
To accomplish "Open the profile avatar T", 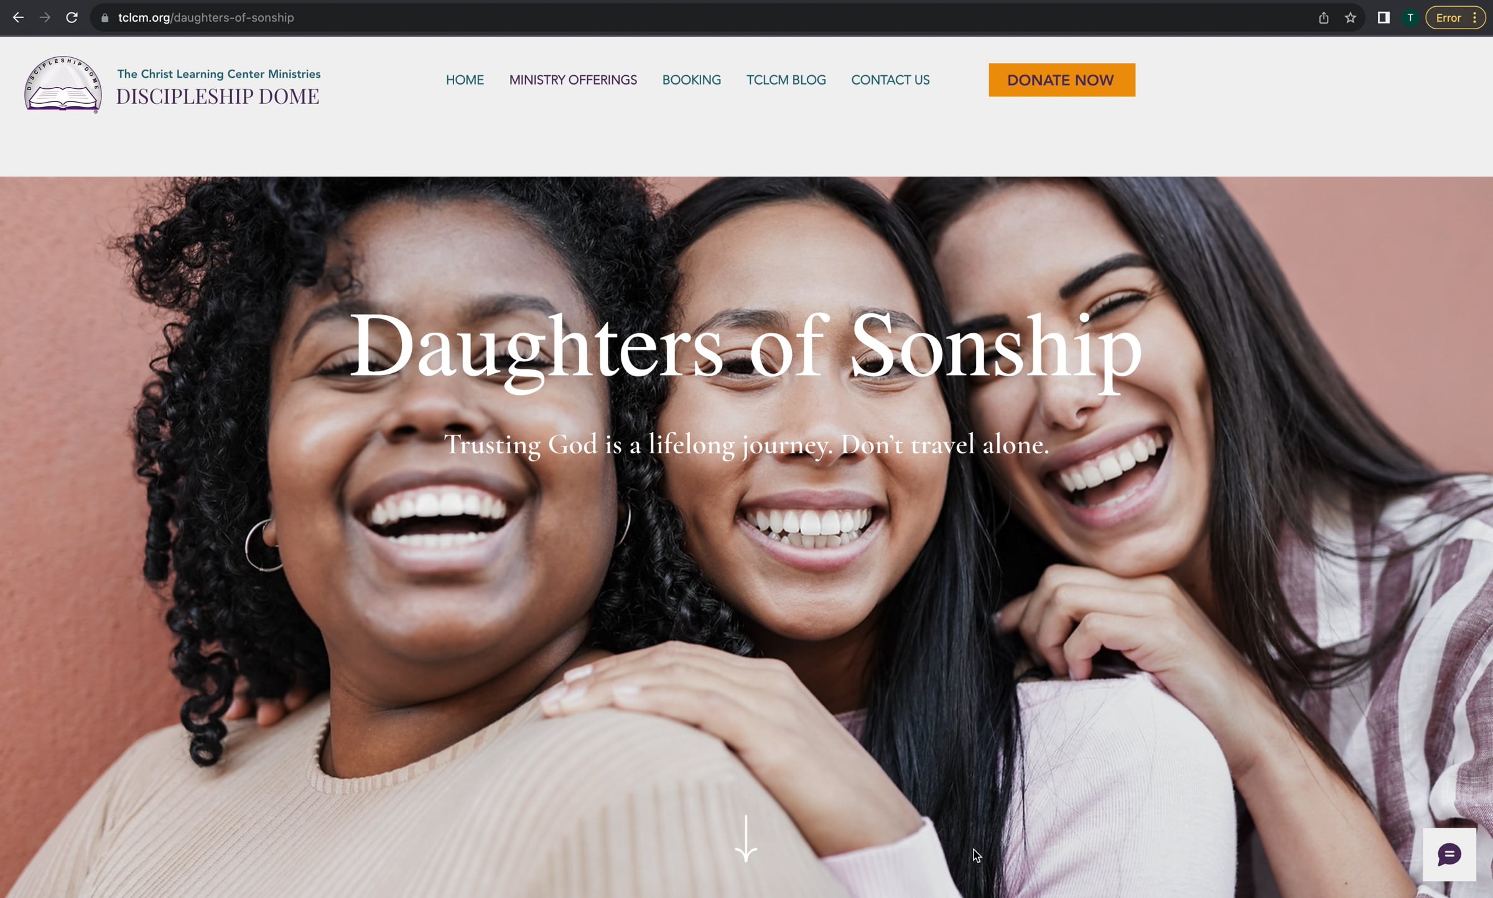I will tap(1410, 18).
